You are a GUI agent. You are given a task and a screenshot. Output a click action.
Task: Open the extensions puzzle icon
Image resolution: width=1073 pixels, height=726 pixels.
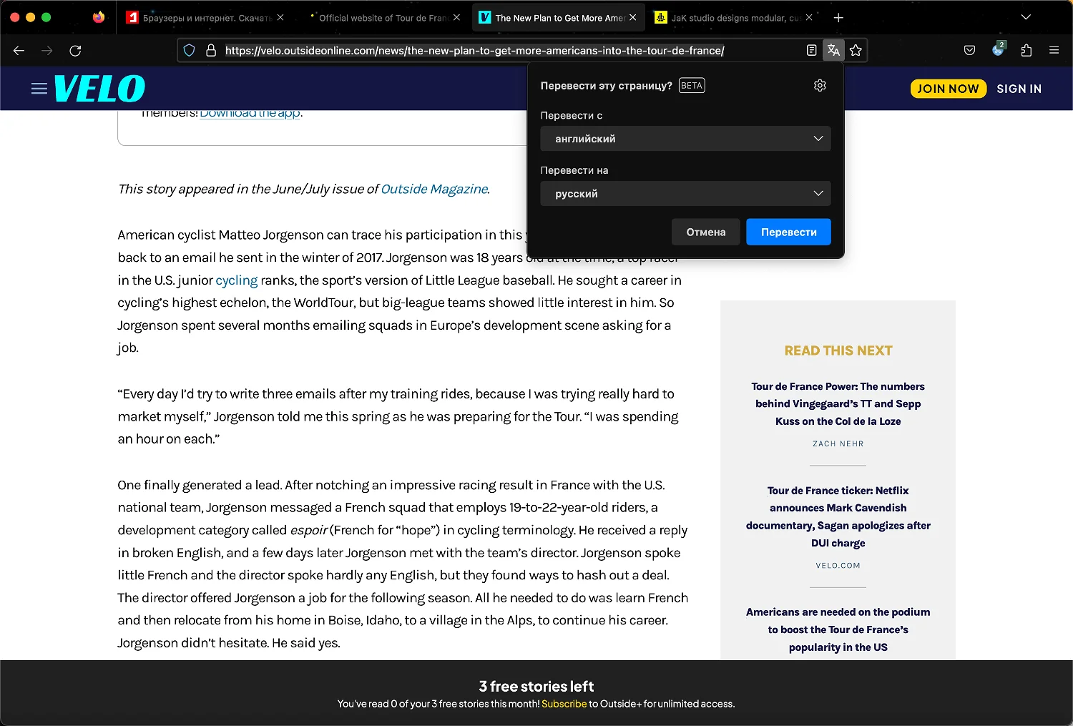(1027, 50)
